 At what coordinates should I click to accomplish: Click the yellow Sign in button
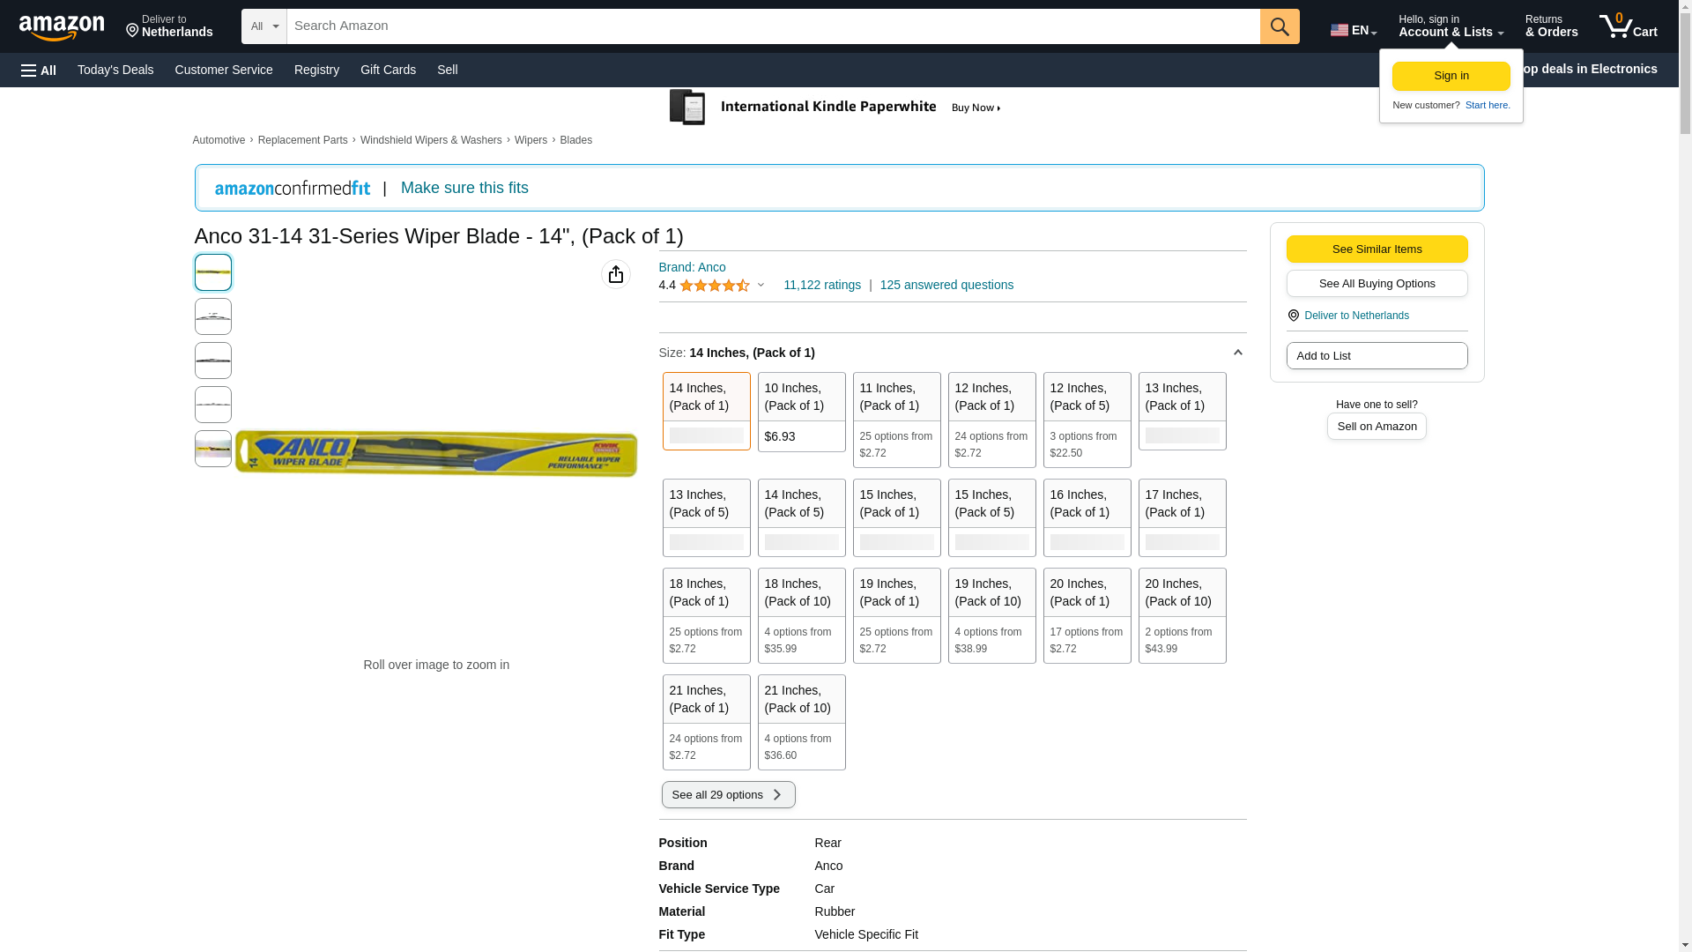click(x=1451, y=76)
